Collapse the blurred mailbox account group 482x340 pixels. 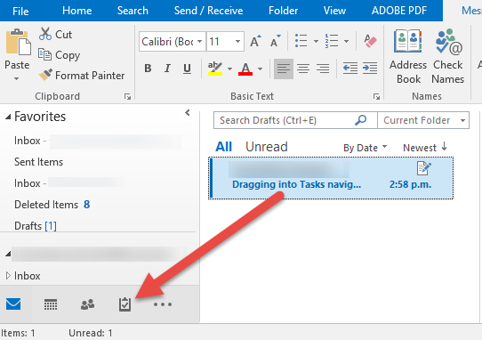pyautogui.click(x=8, y=255)
